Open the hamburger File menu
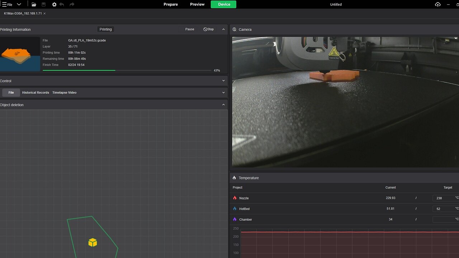Image resolution: width=459 pixels, height=258 pixels. (7, 4)
